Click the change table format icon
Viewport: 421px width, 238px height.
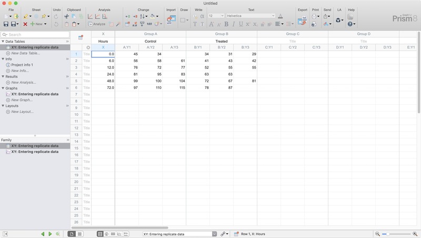[x=127, y=24]
